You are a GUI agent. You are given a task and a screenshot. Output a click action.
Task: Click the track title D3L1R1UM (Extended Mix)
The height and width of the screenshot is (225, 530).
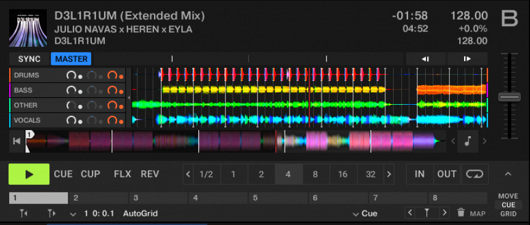129,16
